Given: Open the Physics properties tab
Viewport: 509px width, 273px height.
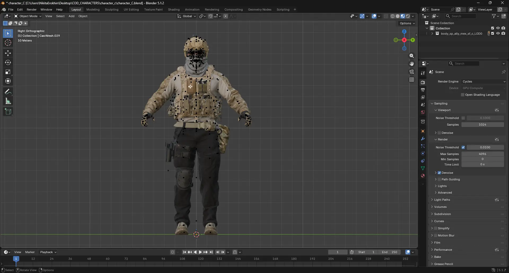Looking at the screenshot, I should point(423,153).
